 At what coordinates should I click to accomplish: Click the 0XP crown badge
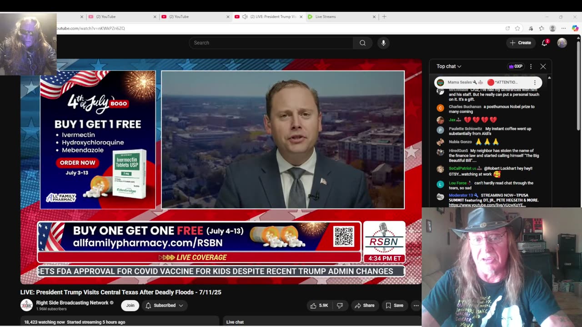[x=516, y=66]
